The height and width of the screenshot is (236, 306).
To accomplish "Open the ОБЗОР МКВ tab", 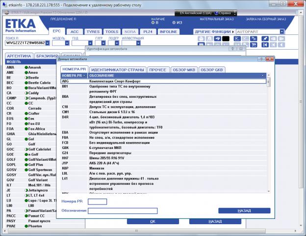I will coord(184,70).
